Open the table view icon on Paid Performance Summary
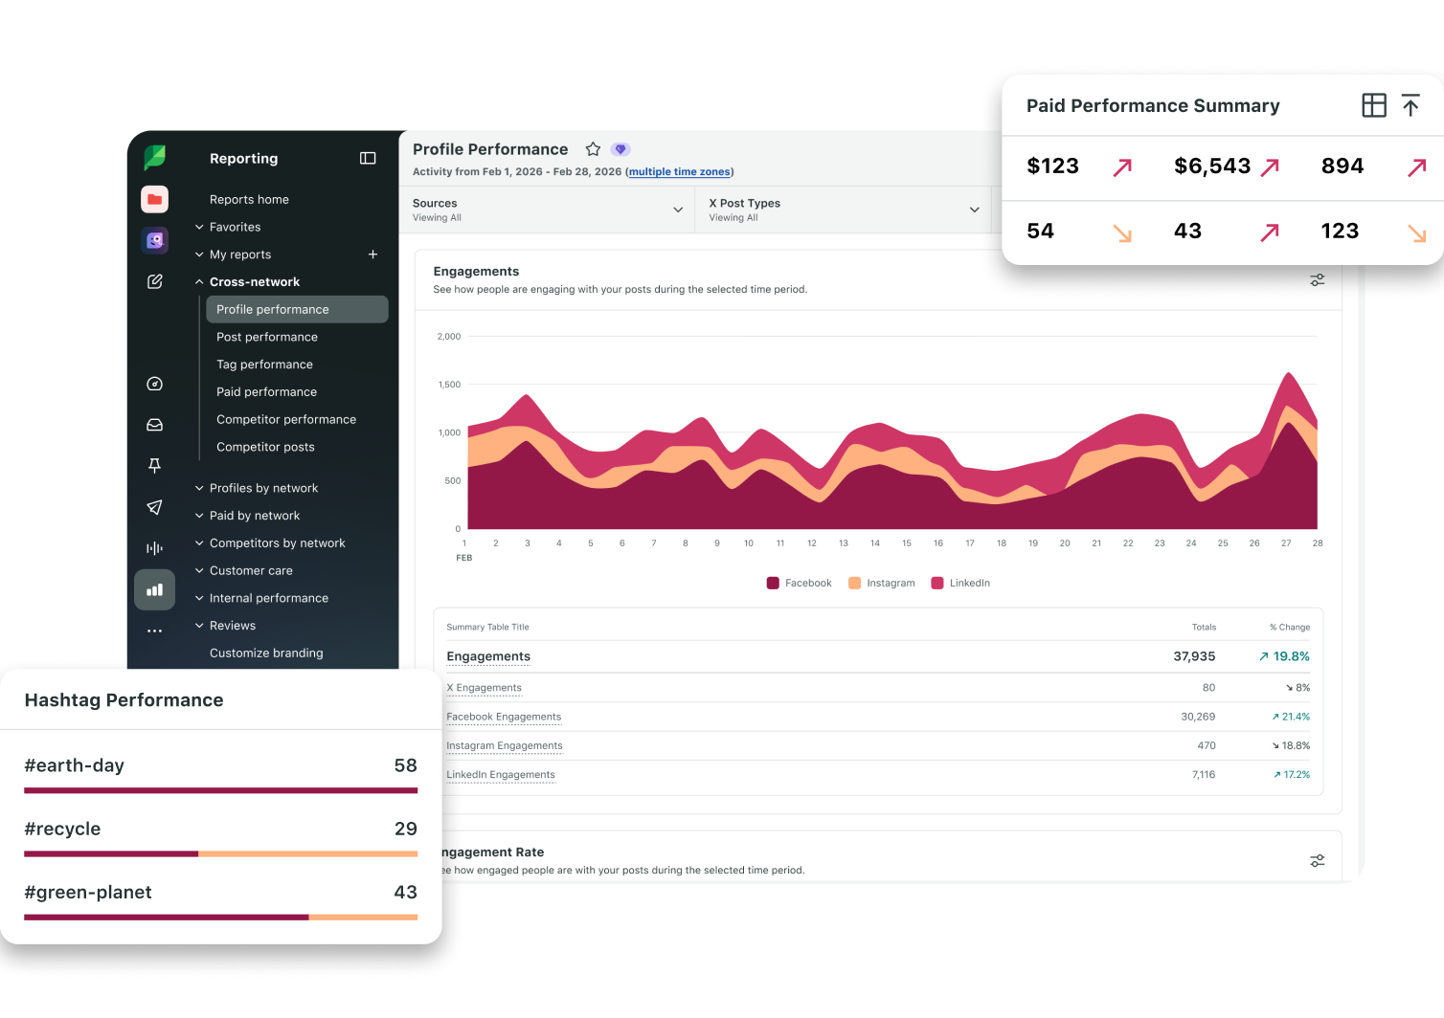This screenshot has width=1444, height=1018. pyautogui.click(x=1374, y=105)
